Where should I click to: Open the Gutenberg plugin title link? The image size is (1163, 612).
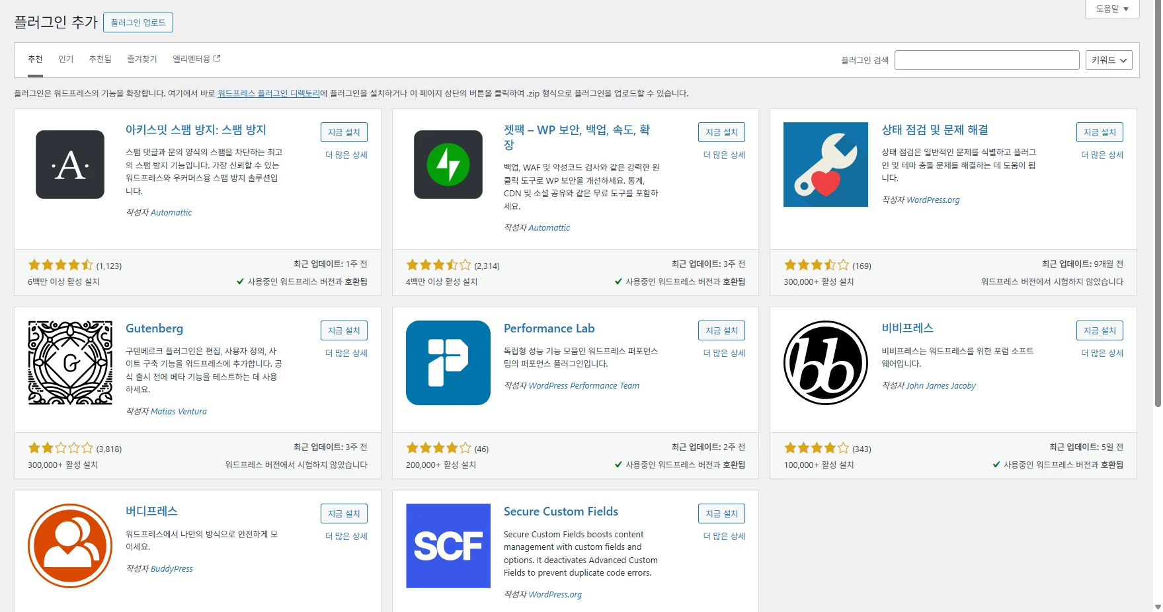pos(154,328)
